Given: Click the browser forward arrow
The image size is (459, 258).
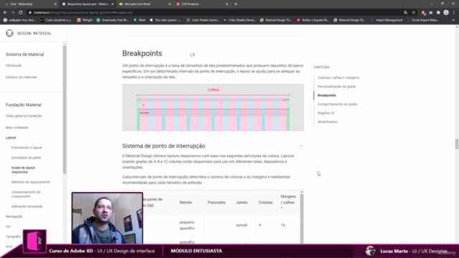Looking at the screenshot, I should click(x=13, y=13).
